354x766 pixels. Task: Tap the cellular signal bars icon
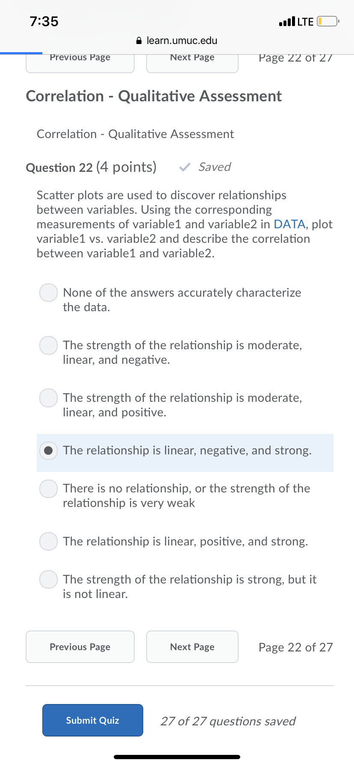[x=286, y=21]
